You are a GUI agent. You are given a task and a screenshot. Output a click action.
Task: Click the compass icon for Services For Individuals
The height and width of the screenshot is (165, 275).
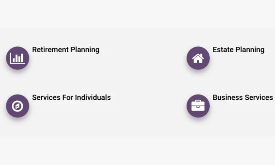pos(18,106)
